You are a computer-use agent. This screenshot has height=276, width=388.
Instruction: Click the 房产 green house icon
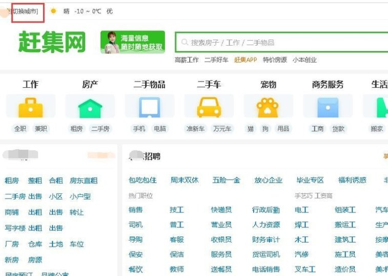tap(90, 108)
